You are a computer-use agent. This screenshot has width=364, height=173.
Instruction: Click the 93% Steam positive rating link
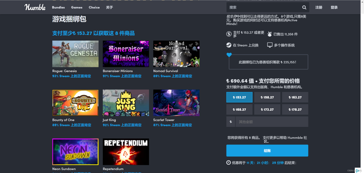tap(72, 76)
